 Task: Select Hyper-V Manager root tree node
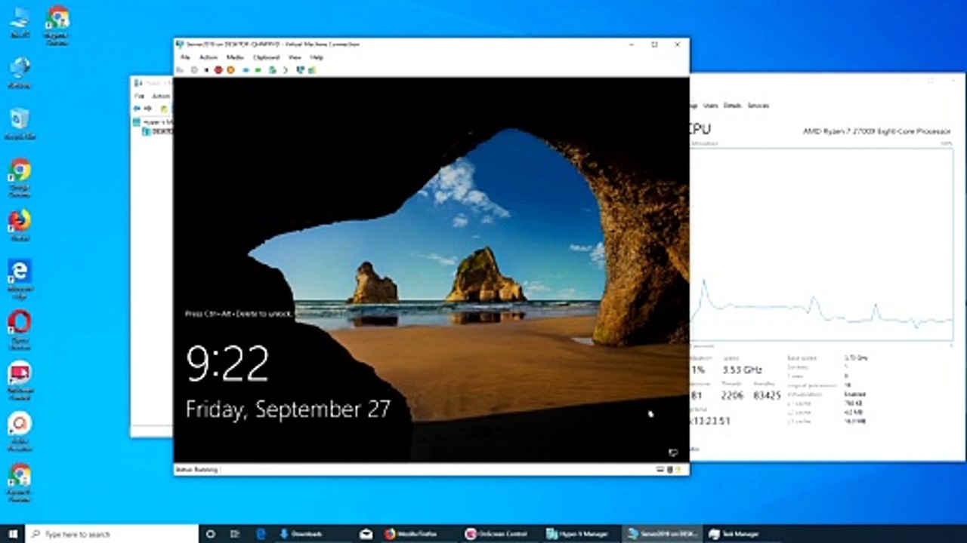click(x=153, y=121)
